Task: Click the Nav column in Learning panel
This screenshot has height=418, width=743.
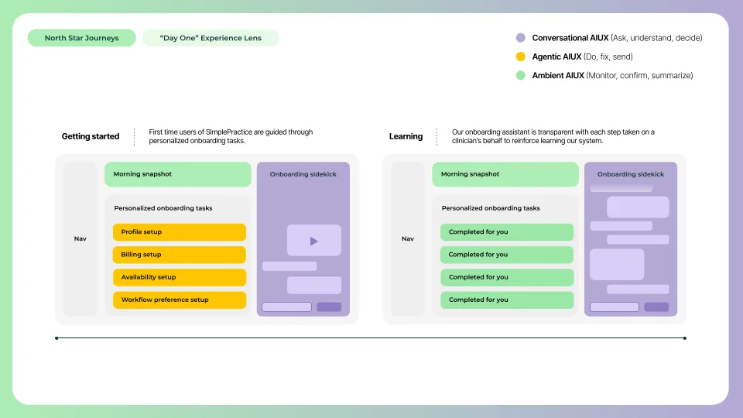Action: click(408, 239)
